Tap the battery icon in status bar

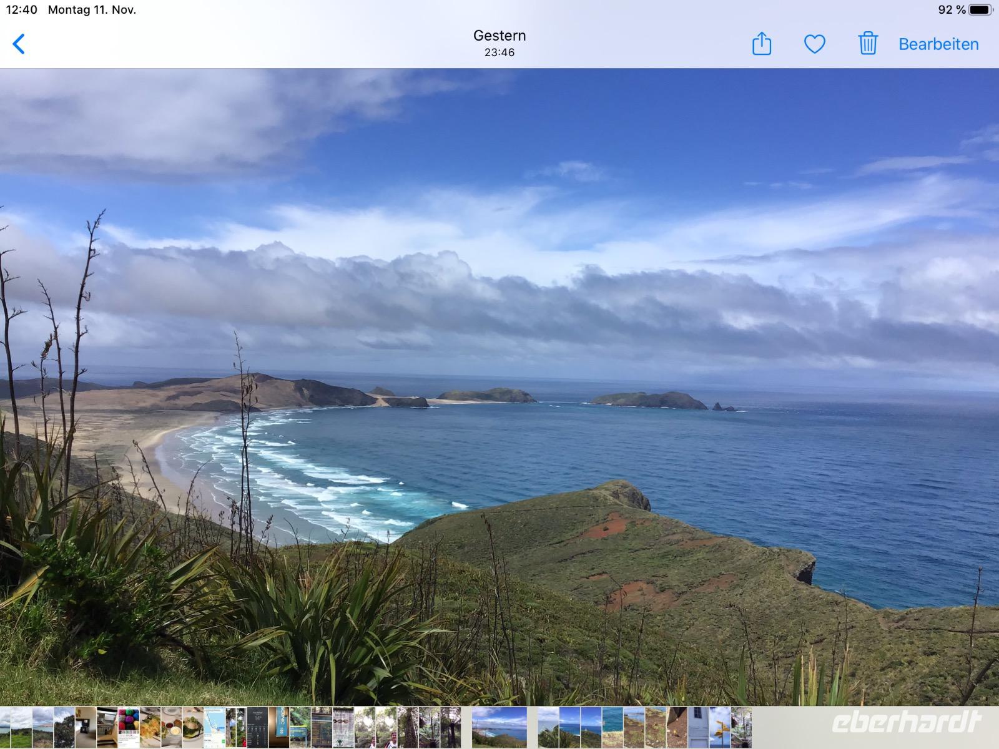(980, 10)
